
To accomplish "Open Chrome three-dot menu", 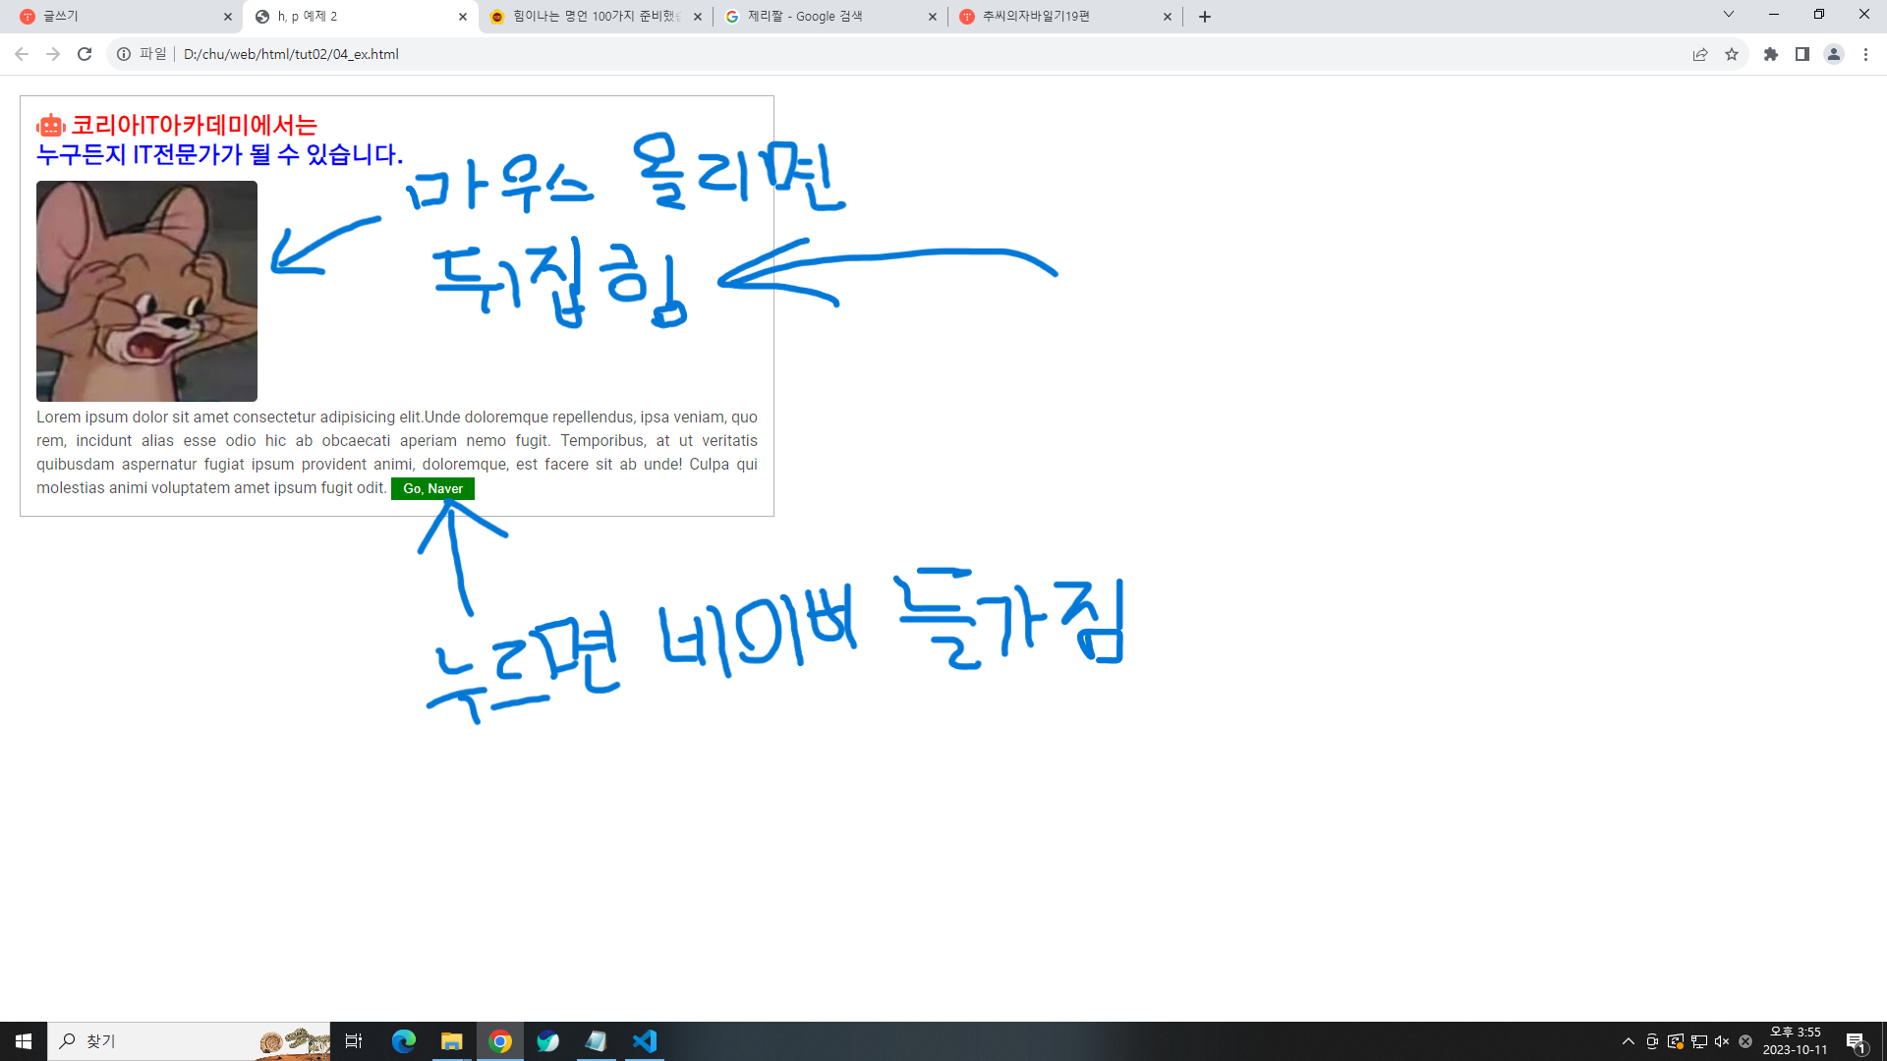I will (x=1865, y=54).
